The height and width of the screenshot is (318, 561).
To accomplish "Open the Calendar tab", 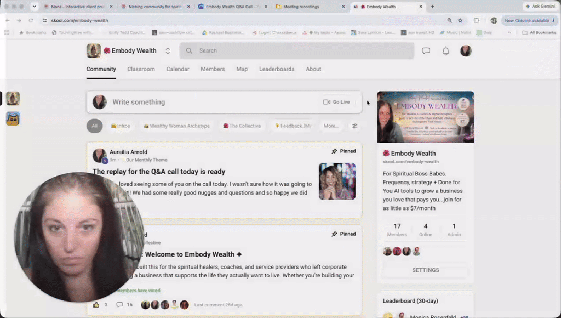I will 178,69.
